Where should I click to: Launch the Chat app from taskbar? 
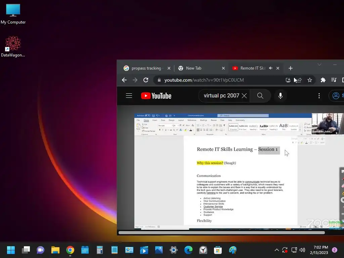point(41,250)
